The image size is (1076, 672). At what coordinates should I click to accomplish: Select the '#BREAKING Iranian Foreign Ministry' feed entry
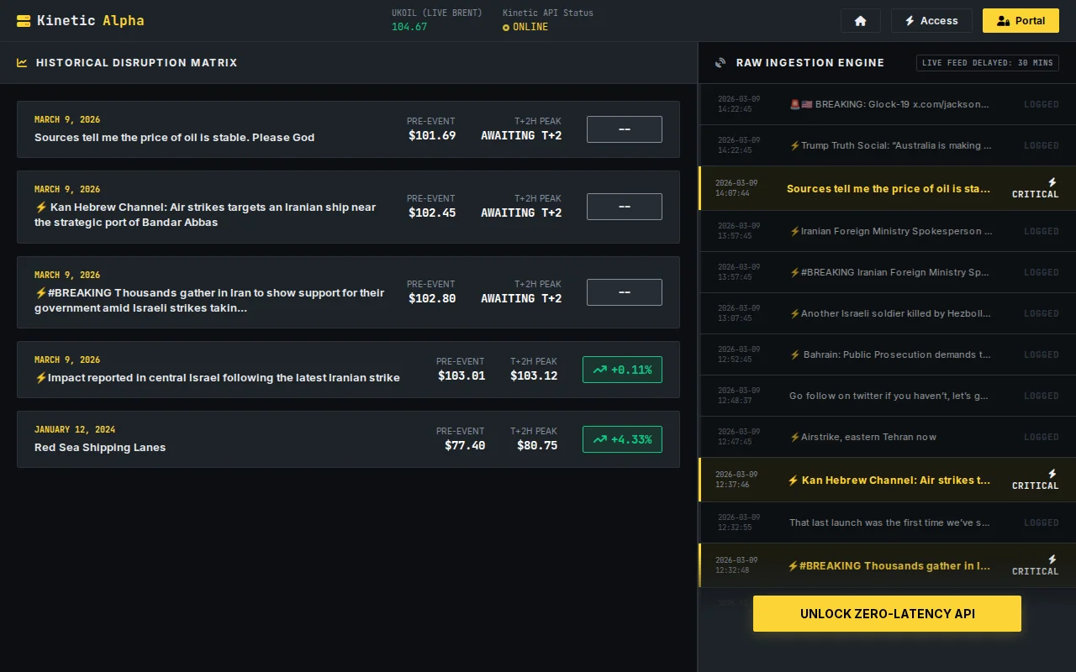(x=887, y=272)
